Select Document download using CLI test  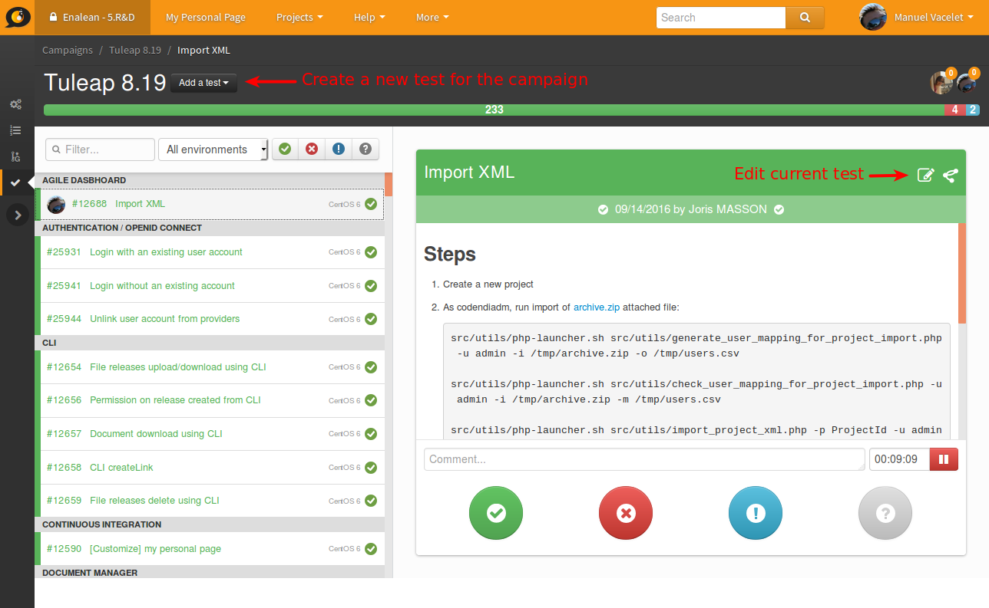click(210, 434)
